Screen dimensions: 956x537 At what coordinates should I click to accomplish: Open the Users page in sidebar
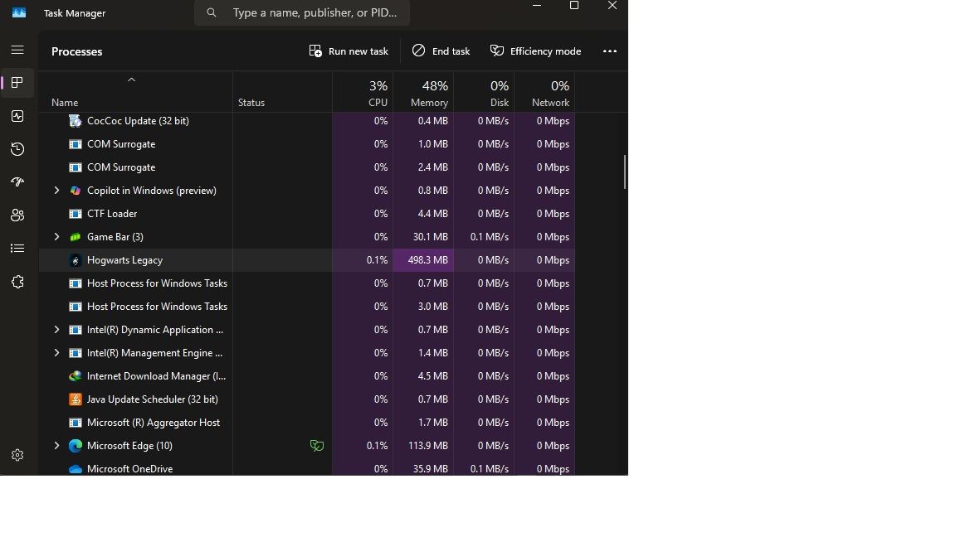click(17, 215)
